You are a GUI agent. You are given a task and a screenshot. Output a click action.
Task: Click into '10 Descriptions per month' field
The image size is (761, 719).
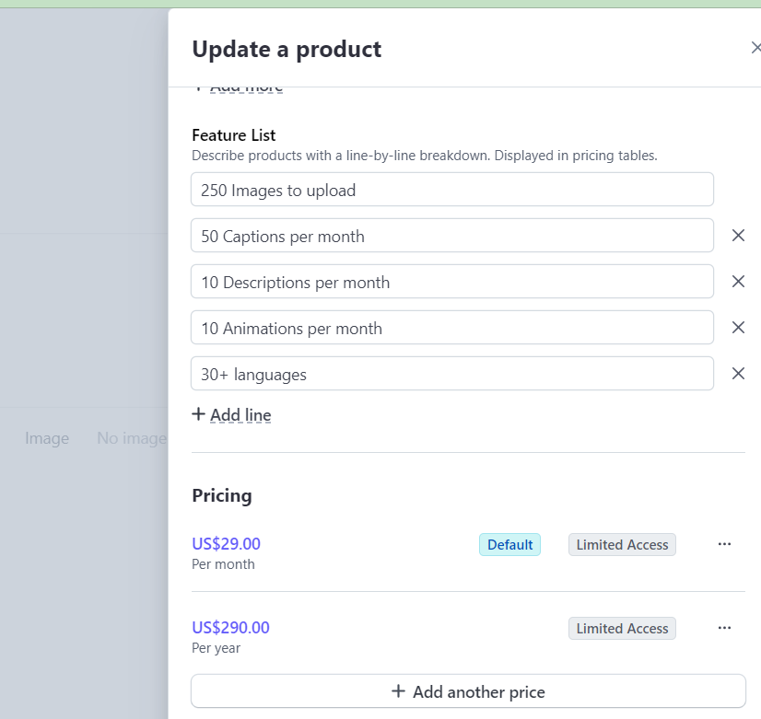[x=451, y=282]
